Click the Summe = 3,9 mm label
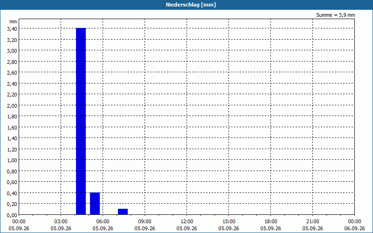 (x=335, y=15)
